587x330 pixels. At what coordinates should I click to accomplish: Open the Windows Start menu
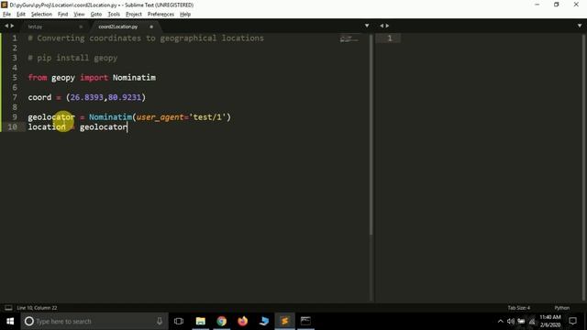[10, 321]
